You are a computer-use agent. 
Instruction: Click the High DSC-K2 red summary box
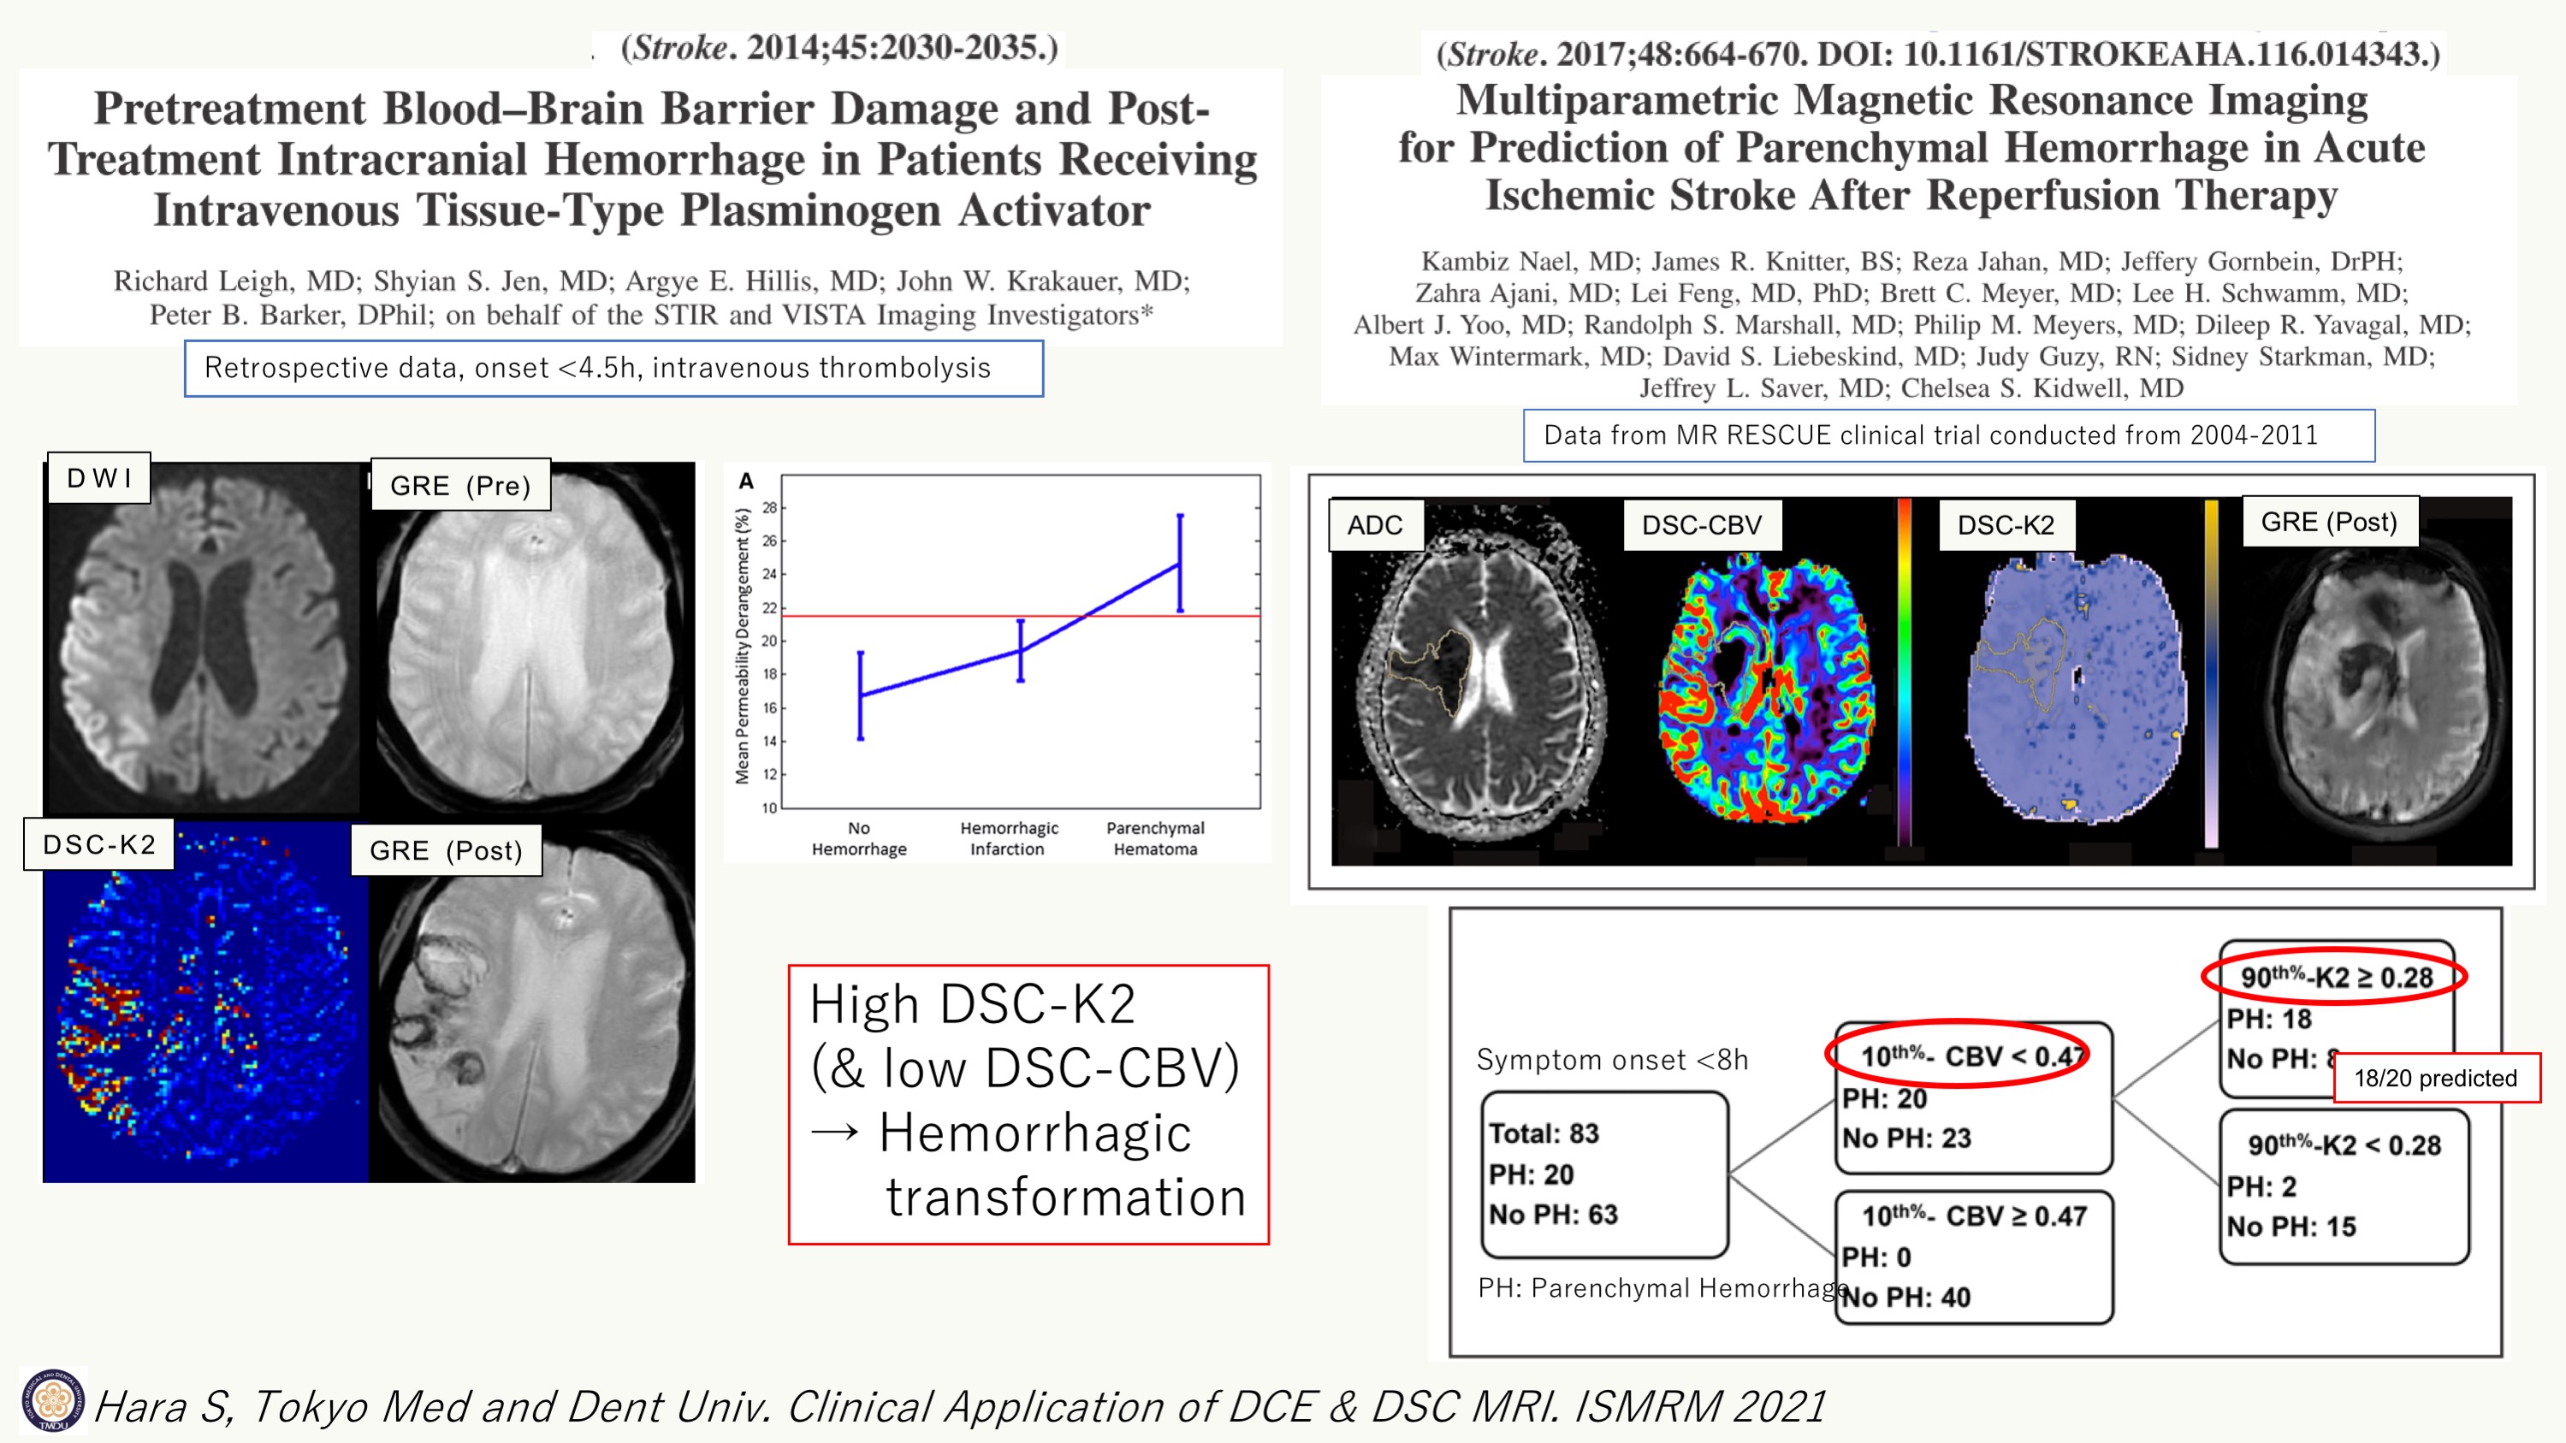[1028, 1103]
